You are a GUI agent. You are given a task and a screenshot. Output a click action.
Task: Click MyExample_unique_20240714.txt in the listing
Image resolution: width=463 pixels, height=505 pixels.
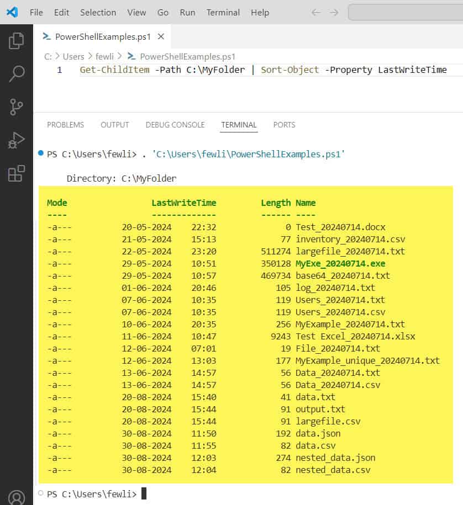(x=367, y=361)
